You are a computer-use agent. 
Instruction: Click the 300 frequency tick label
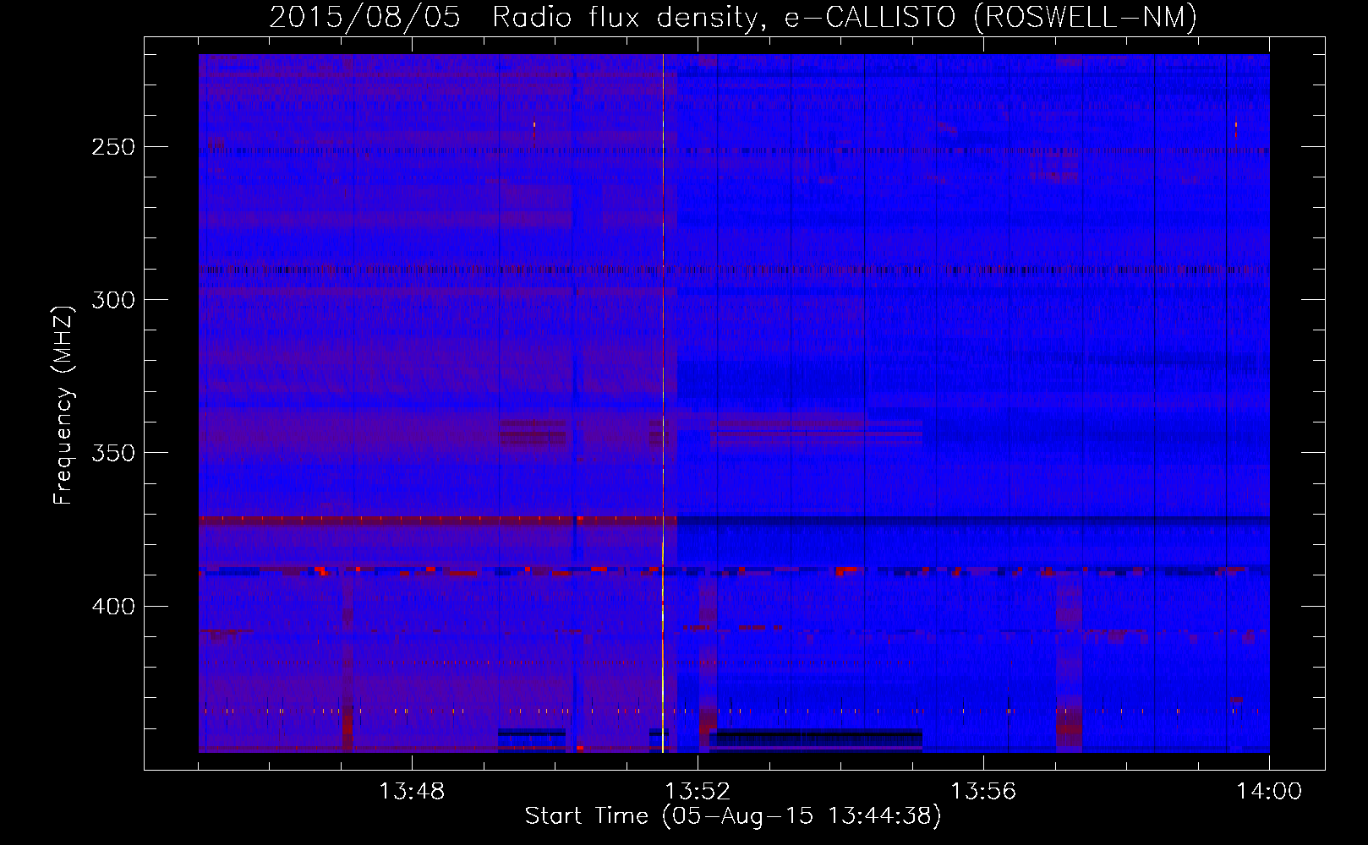(x=113, y=300)
